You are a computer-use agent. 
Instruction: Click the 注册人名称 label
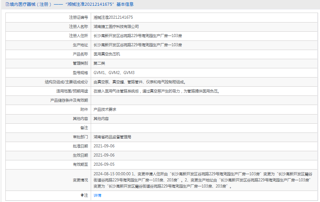coord(78,26)
